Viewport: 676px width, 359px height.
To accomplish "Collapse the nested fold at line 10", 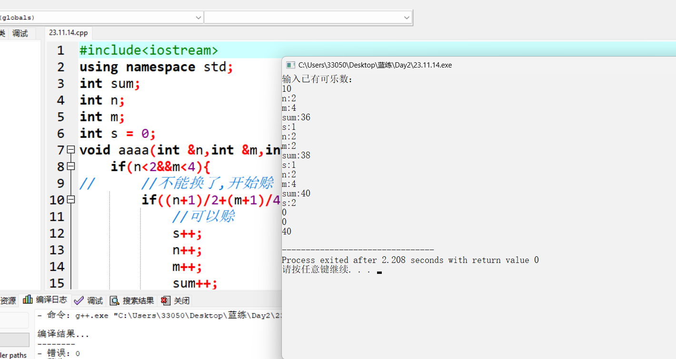I will coord(71,200).
